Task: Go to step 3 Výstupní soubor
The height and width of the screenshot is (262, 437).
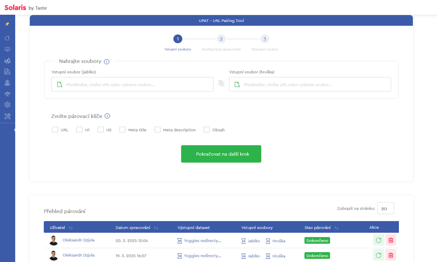Action: coord(264,39)
